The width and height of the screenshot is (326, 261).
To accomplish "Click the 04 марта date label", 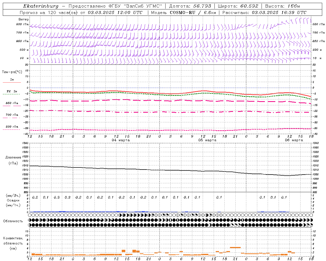I will (x=121, y=140).
